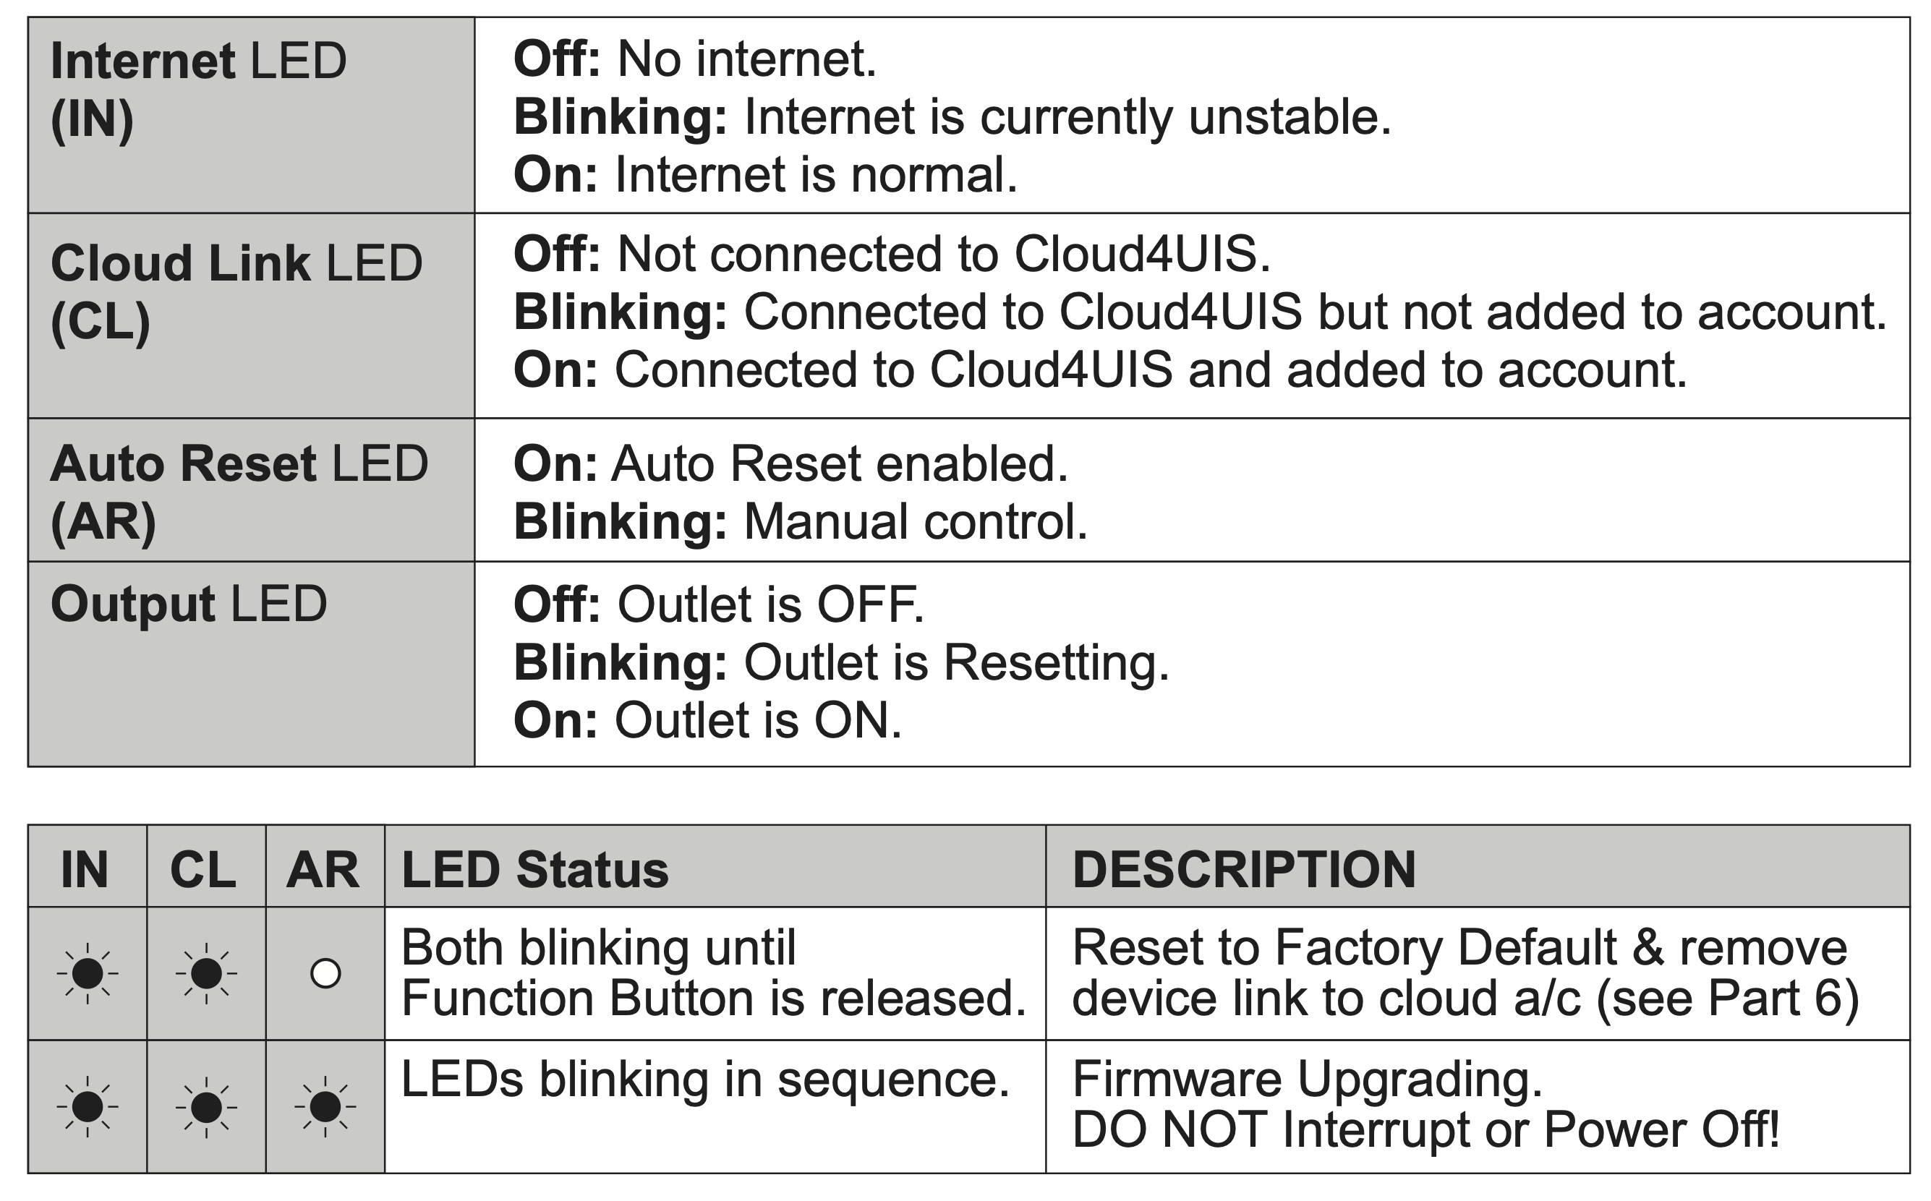1931x1201 pixels.
Task: Click the blinking AR LED icon in the Firmware row
Action: click(325, 1106)
